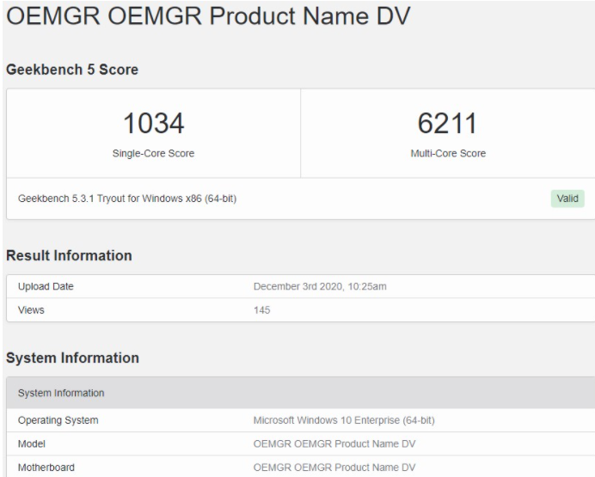The width and height of the screenshot is (595, 477).
Task: Click the Views row label
Action: click(31, 310)
